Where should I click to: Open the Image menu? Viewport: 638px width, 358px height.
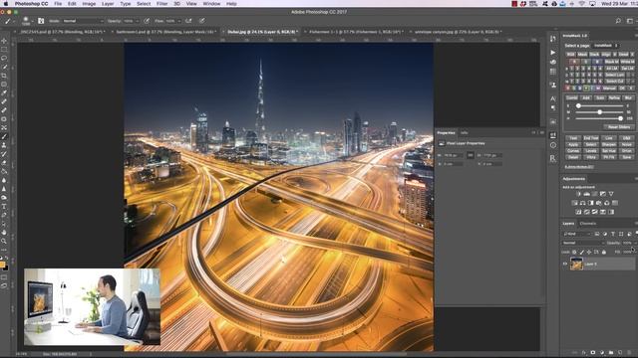point(89,4)
